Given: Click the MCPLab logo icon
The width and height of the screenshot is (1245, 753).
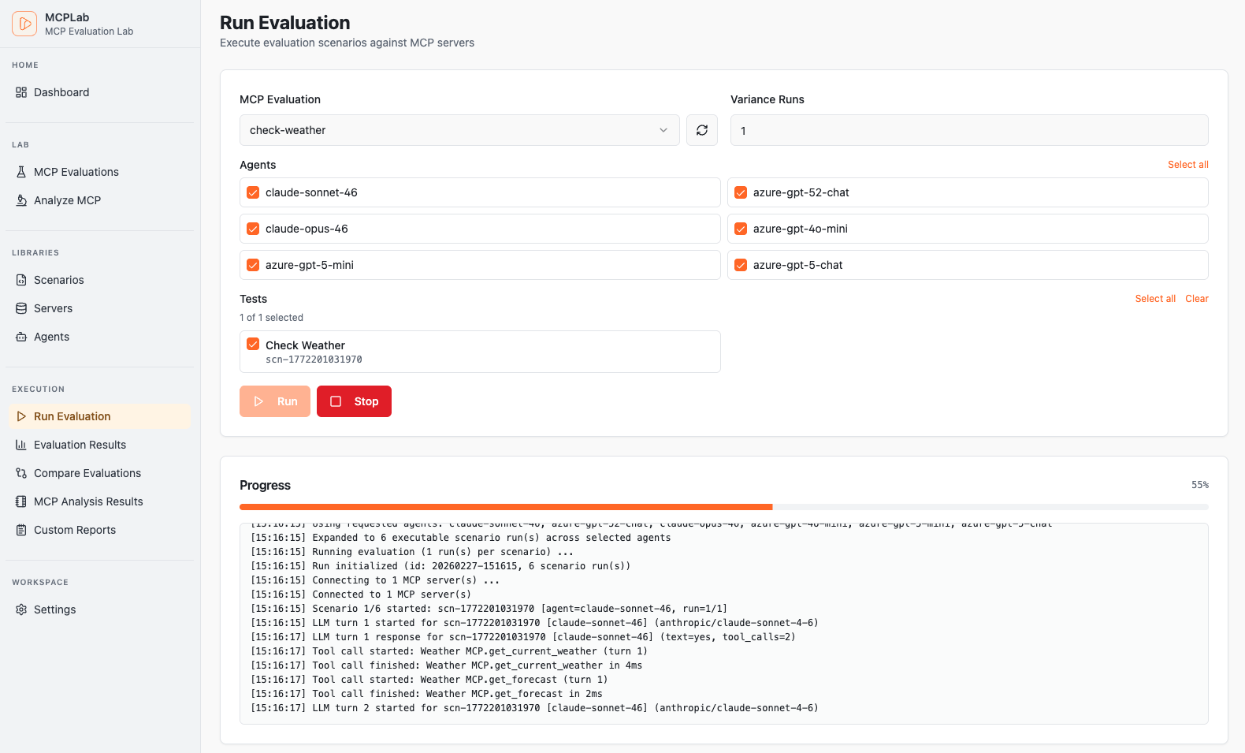Looking at the screenshot, I should [24, 24].
